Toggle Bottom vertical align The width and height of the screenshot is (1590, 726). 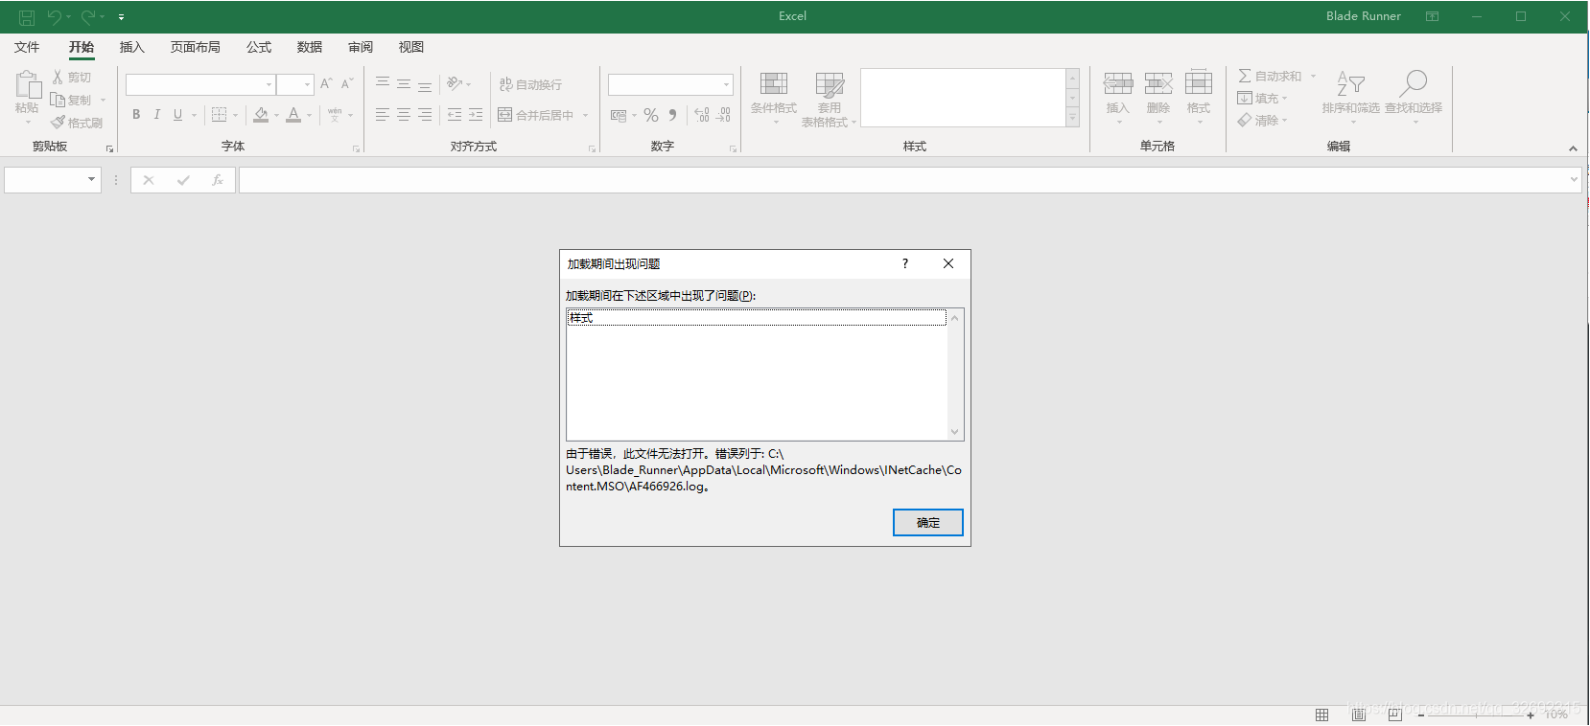click(x=424, y=84)
